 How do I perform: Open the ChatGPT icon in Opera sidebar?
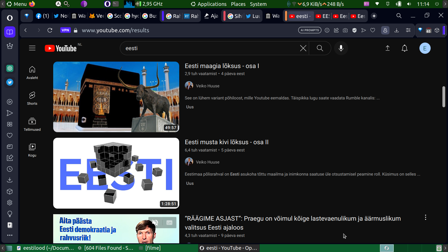(x=10, y=68)
